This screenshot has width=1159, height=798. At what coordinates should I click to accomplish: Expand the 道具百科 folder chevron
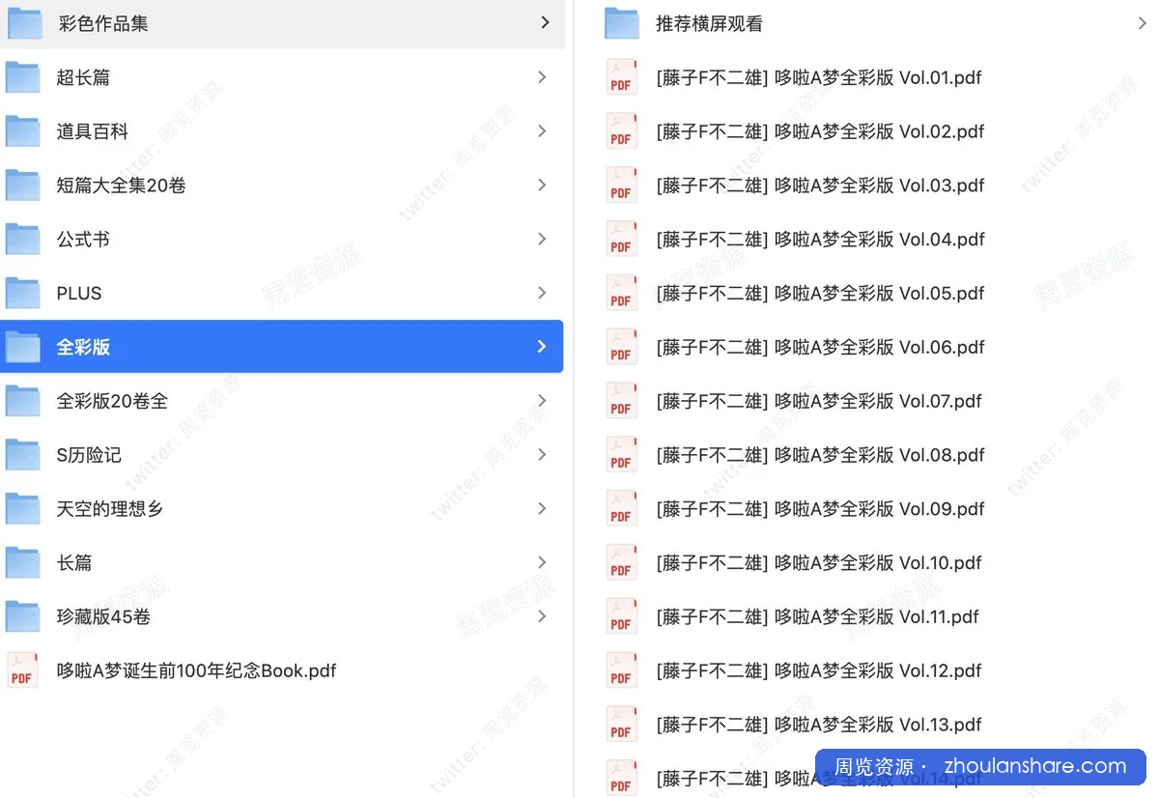(x=542, y=131)
